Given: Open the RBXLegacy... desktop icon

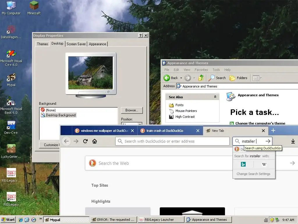Looking at the screenshot, I should click(11, 175).
